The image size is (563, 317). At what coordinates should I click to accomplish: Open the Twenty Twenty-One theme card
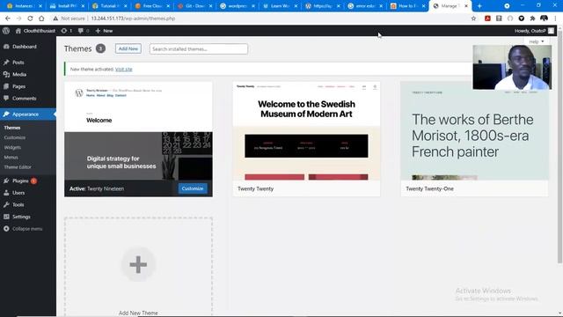coord(474,139)
